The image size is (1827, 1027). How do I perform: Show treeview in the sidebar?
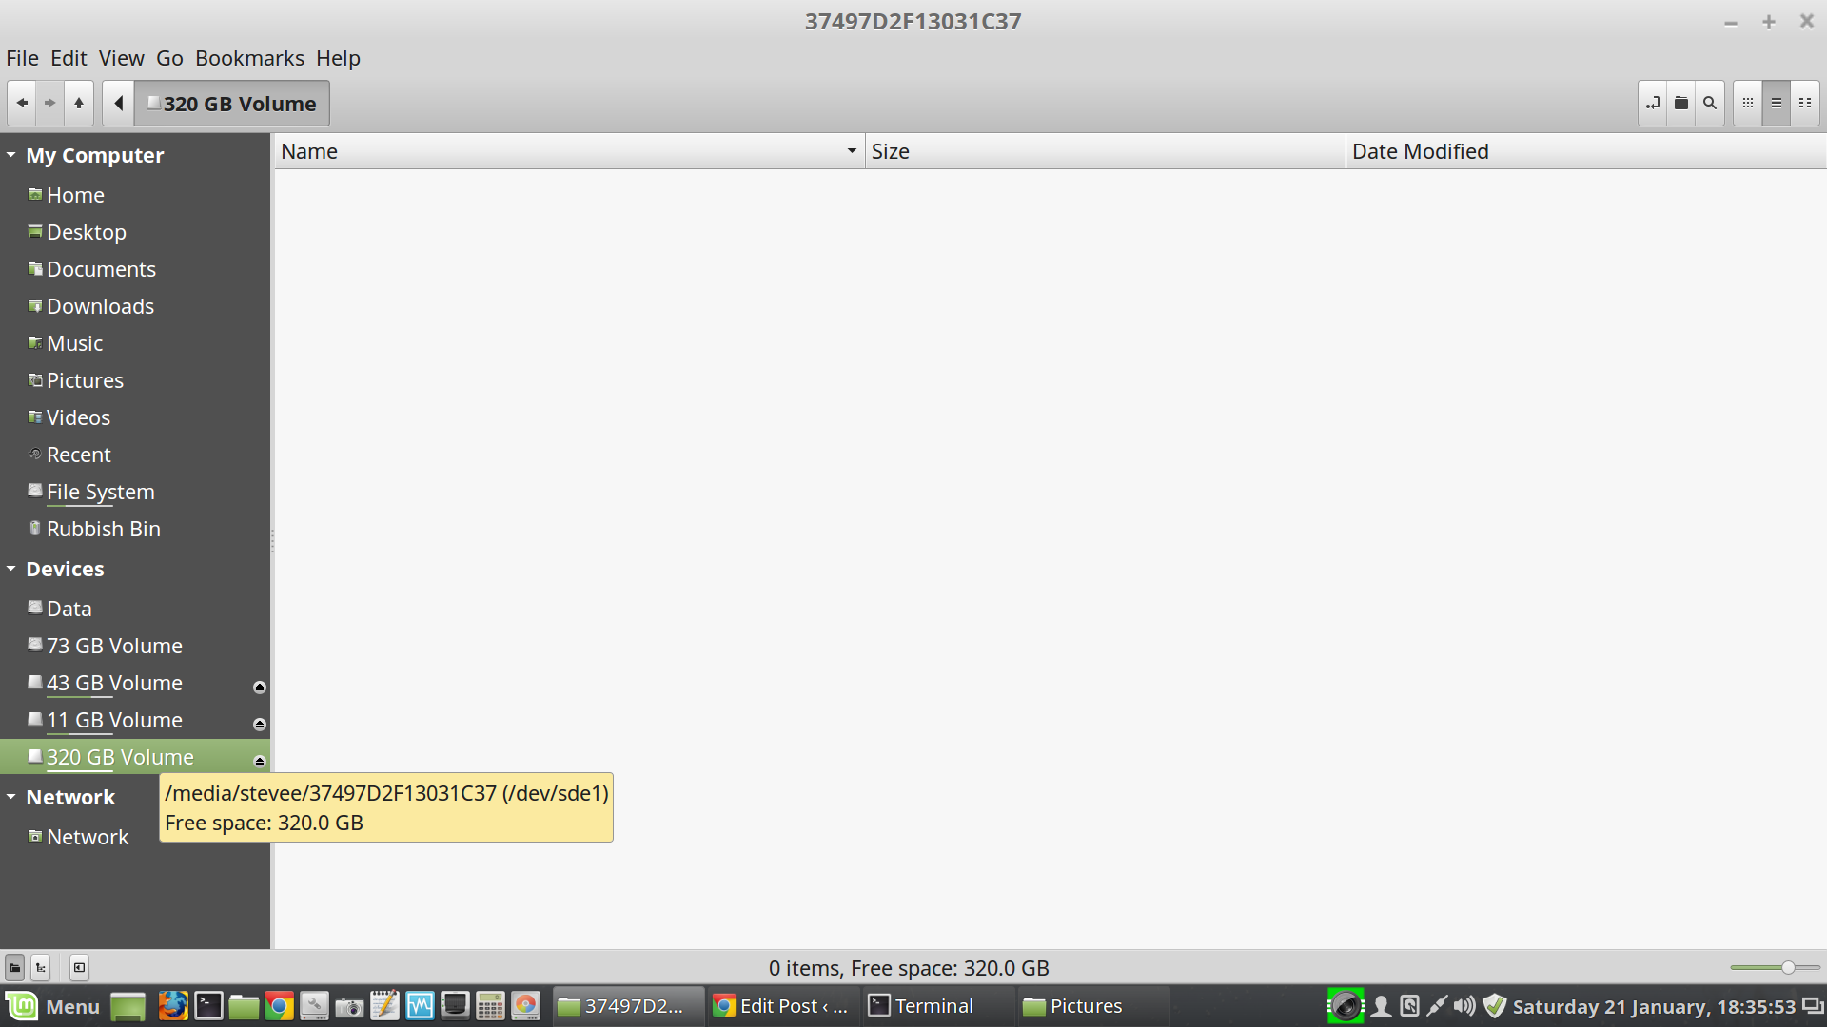coord(41,968)
